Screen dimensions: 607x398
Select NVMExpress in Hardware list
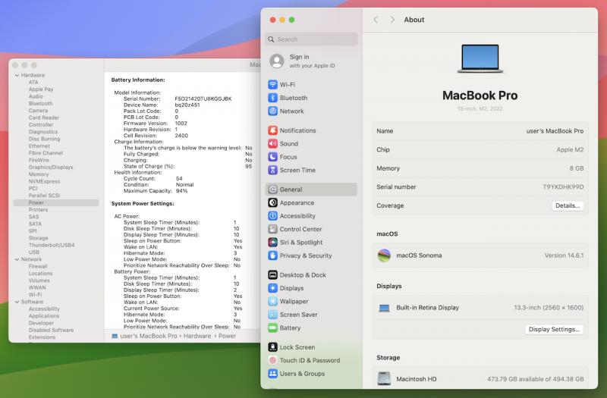[x=44, y=181]
